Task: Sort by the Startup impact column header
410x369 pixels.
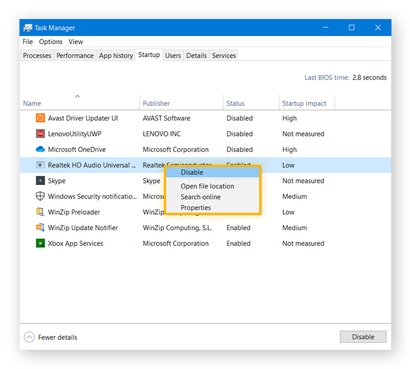Action: click(x=306, y=102)
